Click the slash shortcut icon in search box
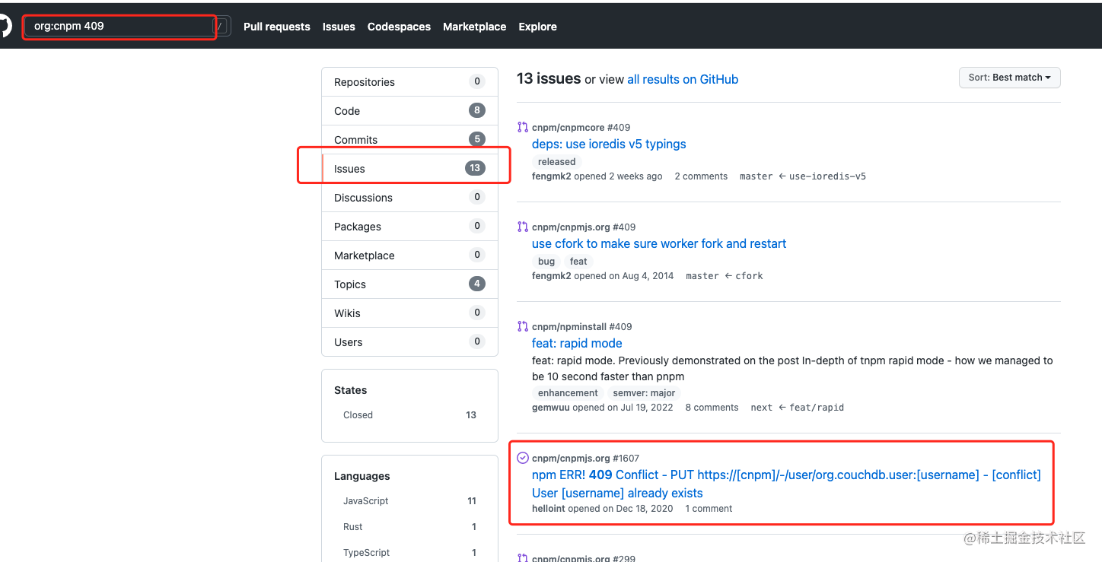 click(x=220, y=27)
